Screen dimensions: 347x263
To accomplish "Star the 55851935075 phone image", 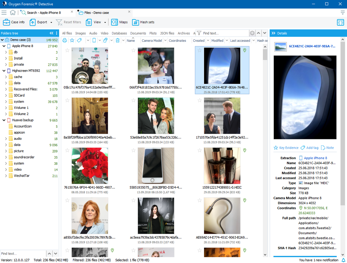I will pyautogui.click(x=133, y=150).
